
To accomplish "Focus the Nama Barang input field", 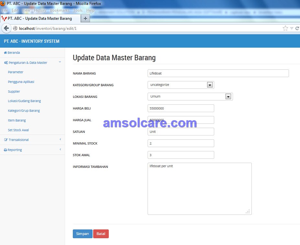I will [x=218, y=73].
